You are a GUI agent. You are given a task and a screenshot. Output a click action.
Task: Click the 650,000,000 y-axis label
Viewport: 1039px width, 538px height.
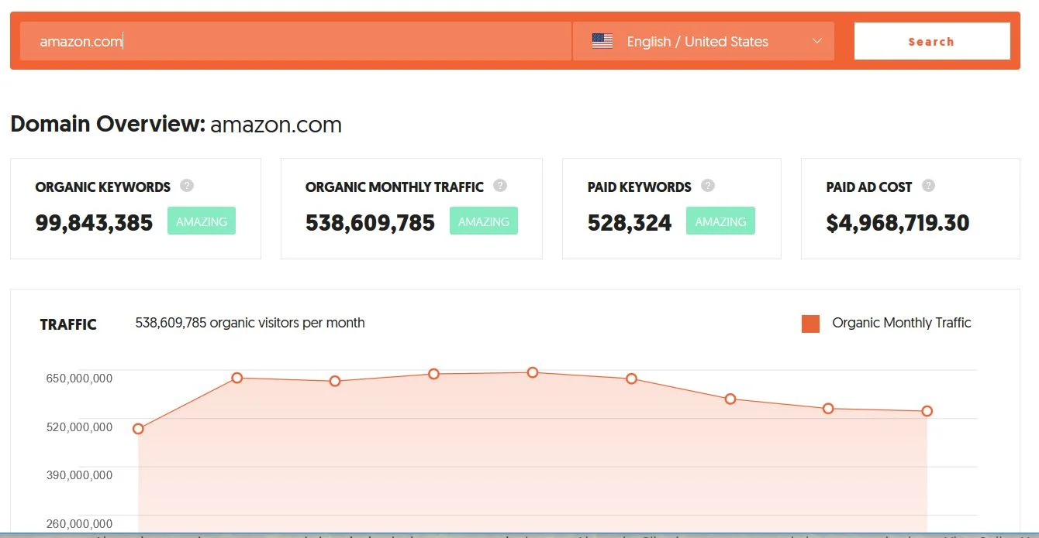coord(80,378)
